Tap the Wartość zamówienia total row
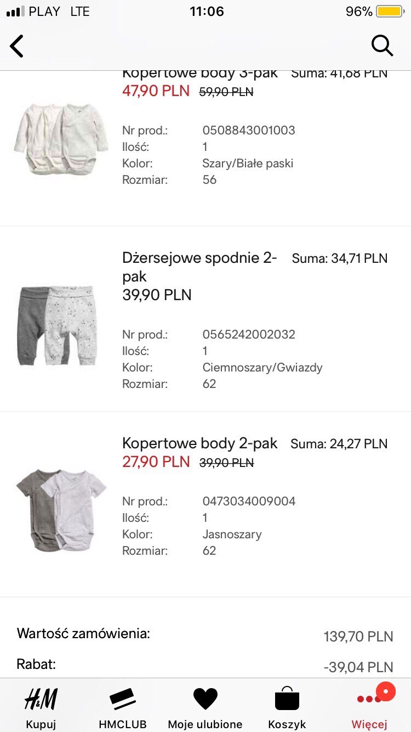 [x=205, y=635]
